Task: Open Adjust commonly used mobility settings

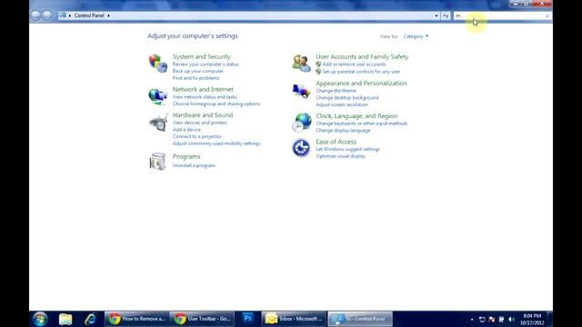Action: (216, 144)
